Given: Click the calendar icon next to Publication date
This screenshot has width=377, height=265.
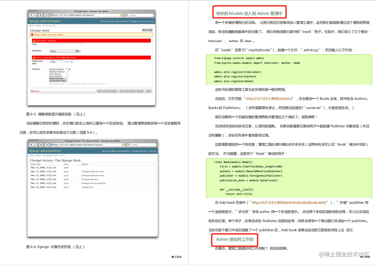Looking at the screenshot, I should click(71, 62).
